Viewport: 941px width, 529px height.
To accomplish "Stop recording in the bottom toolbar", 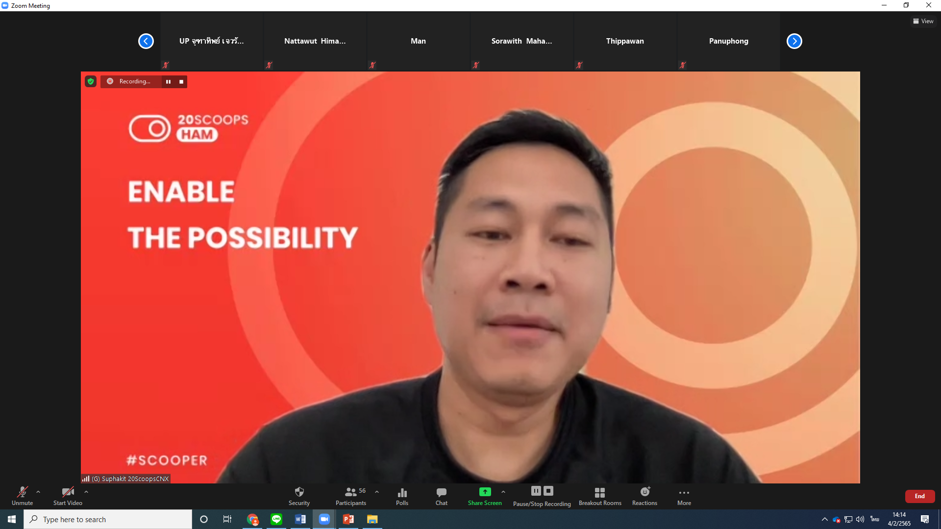I will pyautogui.click(x=548, y=491).
